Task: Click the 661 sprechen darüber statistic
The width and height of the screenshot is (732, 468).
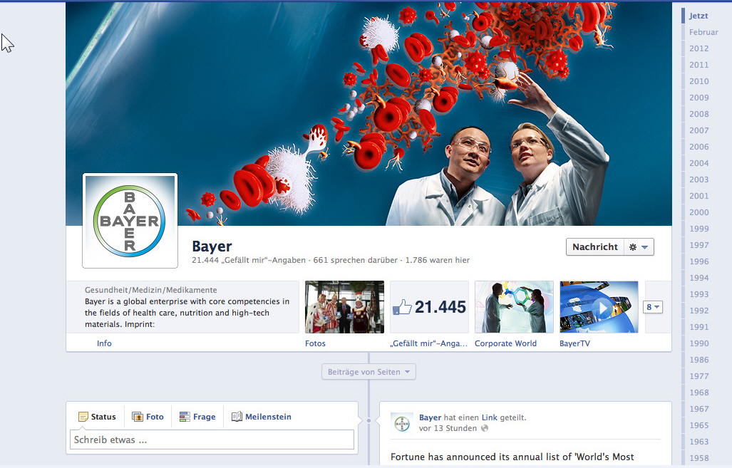Action: point(355,261)
